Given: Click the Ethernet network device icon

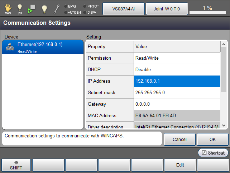Looking at the screenshot, I should 10,47.
